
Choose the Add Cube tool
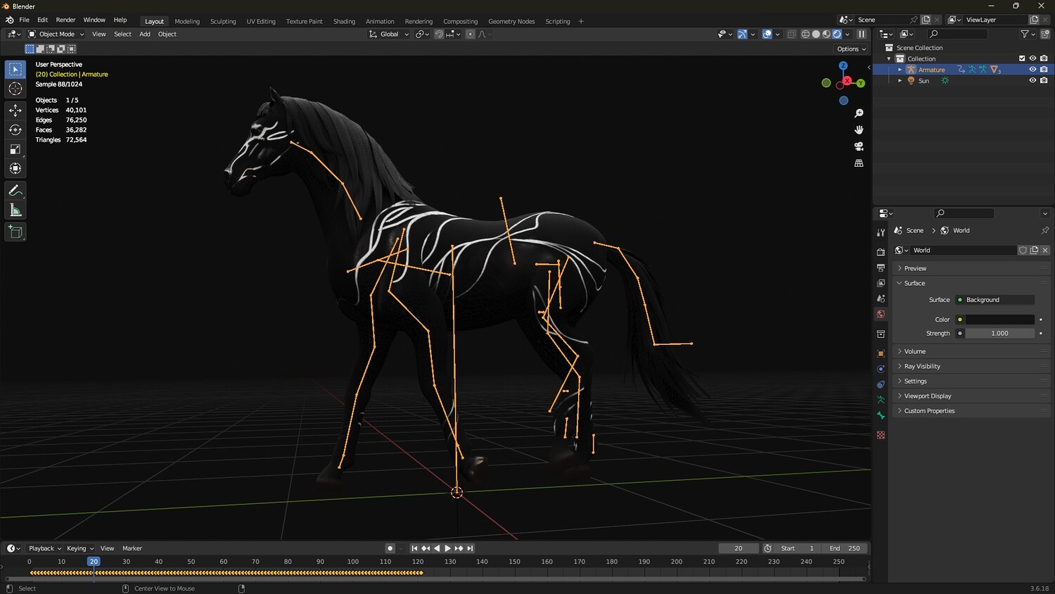pos(15,232)
